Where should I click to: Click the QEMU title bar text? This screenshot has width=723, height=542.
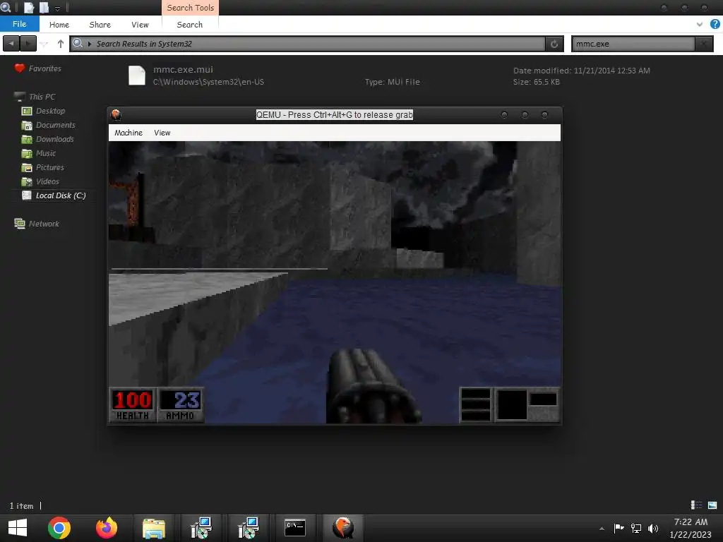tap(334, 115)
